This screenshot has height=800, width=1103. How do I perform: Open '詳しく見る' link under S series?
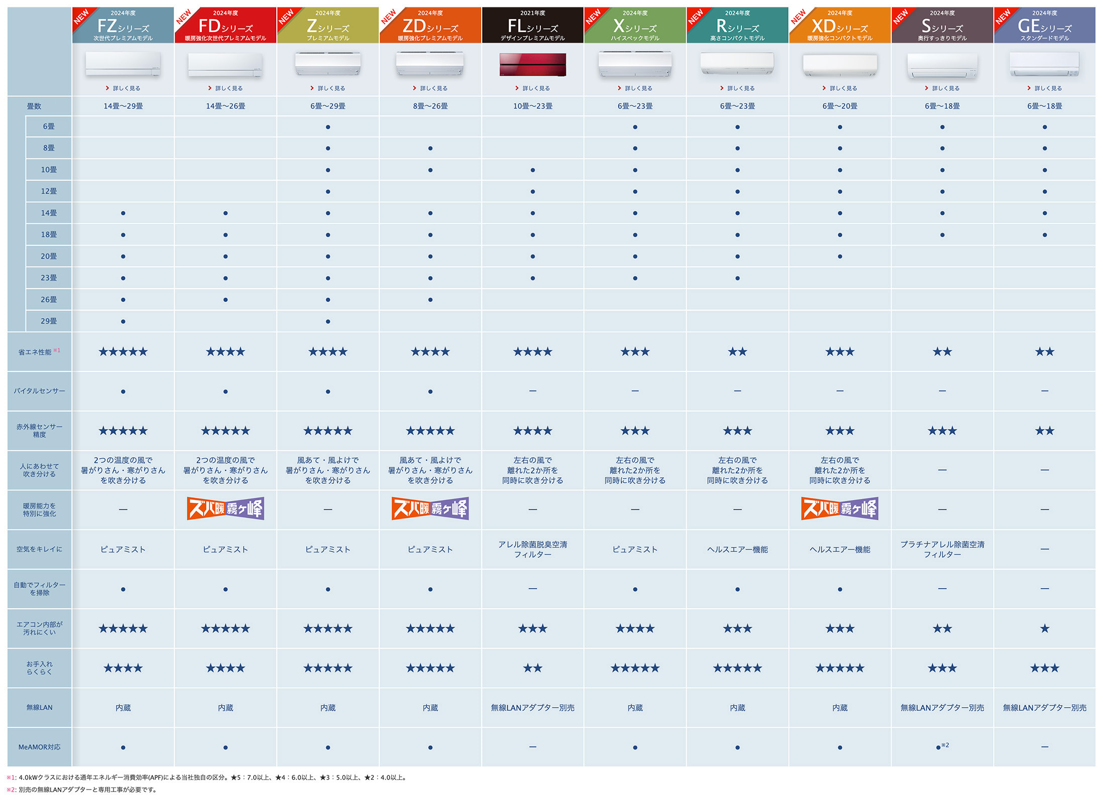pos(945,88)
